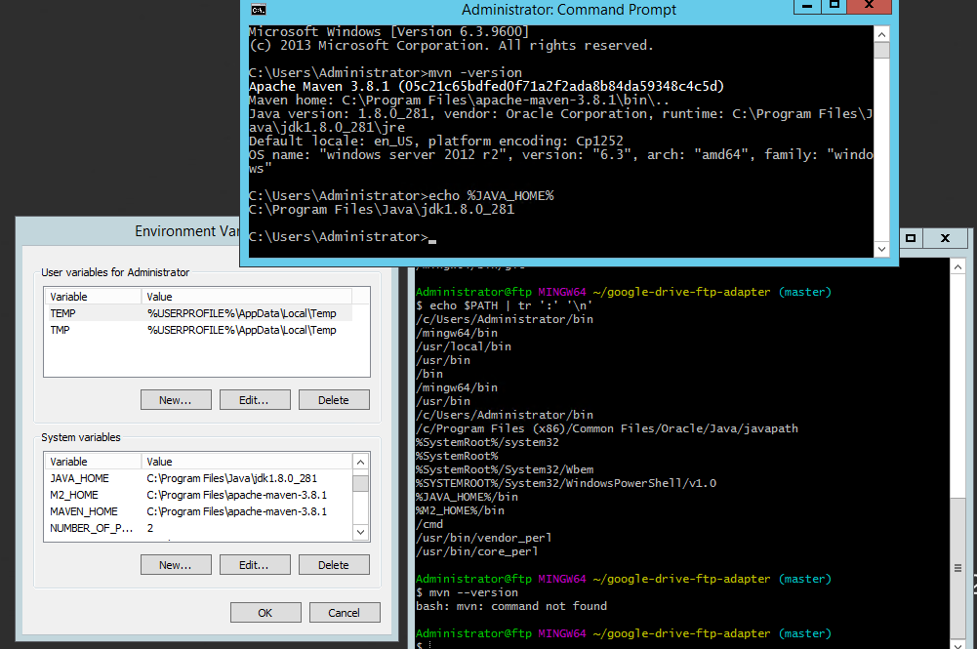Click Value column header in System variables
Image resolution: width=977 pixels, height=649 pixels.
[247, 462]
